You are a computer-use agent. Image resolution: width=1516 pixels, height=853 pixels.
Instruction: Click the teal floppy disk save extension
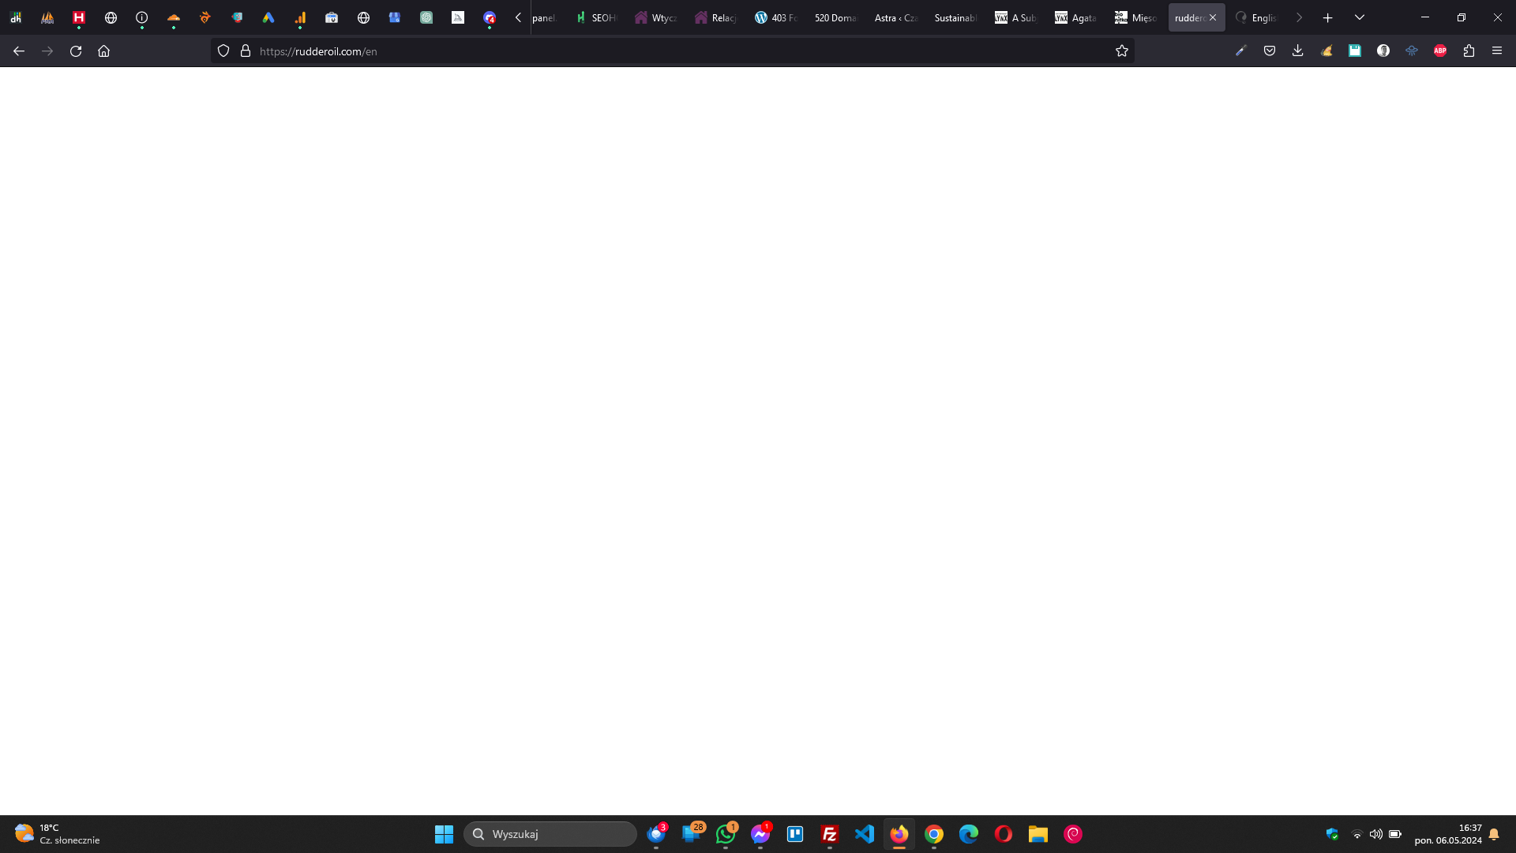click(1355, 51)
